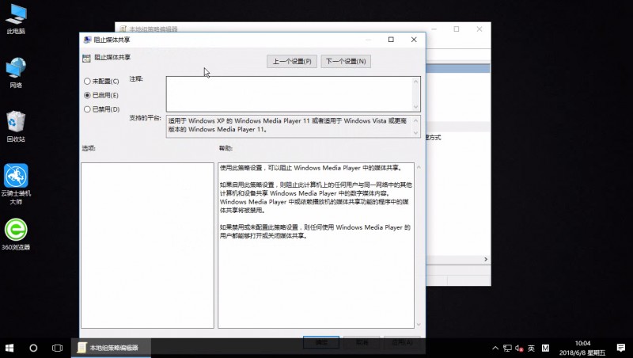Screen dimensions: 633x358
Task: Open Cortana search circle on taskbar
Action: (33, 348)
